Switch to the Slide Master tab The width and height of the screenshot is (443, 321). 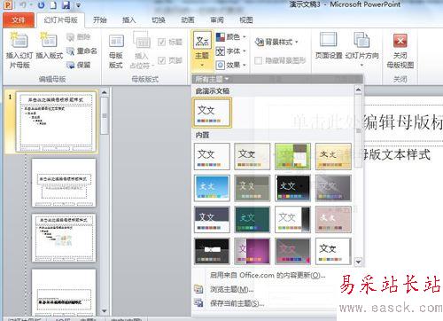click(x=61, y=20)
